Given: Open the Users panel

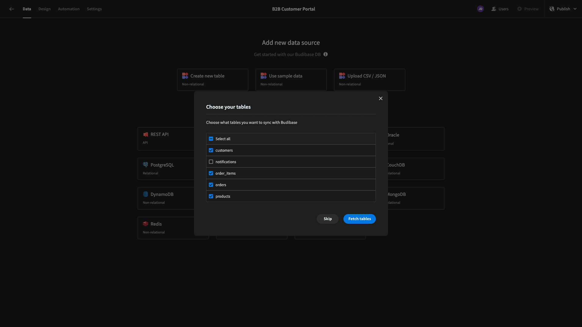Looking at the screenshot, I should (500, 9).
